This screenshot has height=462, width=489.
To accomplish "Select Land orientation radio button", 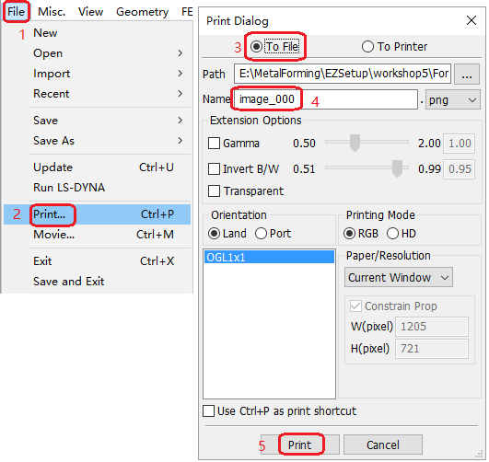I will (x=214, y=234).
